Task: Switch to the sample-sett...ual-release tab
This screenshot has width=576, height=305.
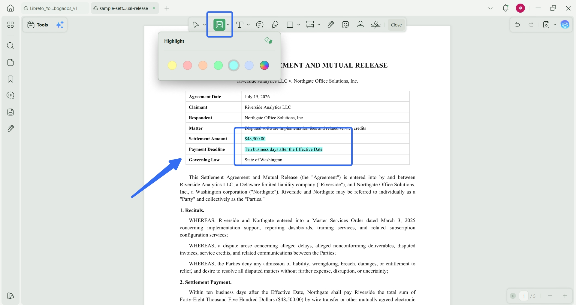Action: pos(125,8)
